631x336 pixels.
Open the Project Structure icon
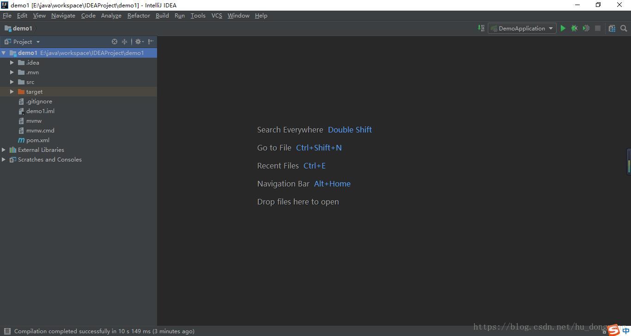[x=612, y=28]
